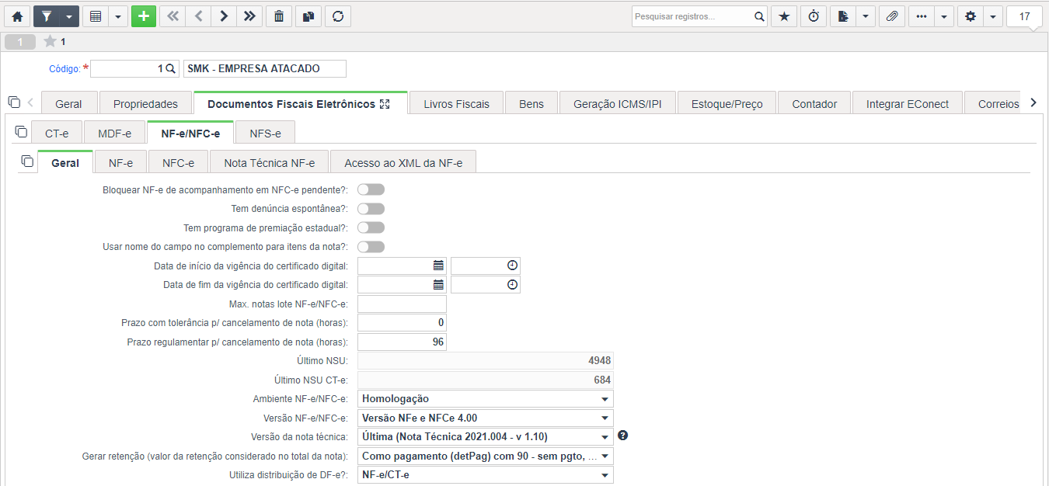Click the export document icon
The height and width of the screenshot is (486, 1049).
(x=843, y=16)
